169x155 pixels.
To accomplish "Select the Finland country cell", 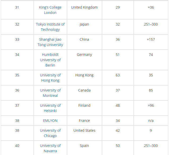I will coord(84,105).
